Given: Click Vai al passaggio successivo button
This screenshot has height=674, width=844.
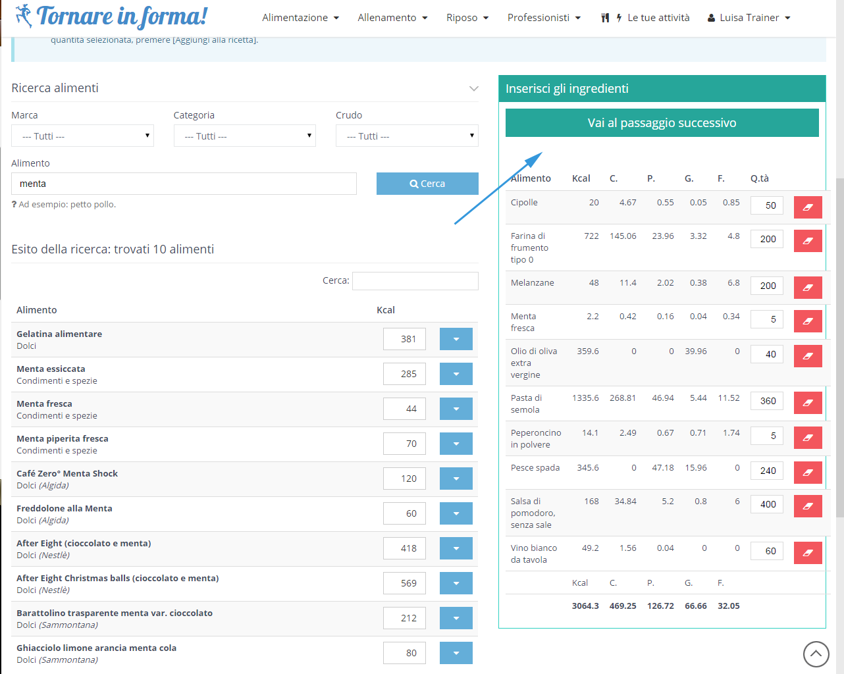Looking at the screenshot, I should tap(662, 123).
